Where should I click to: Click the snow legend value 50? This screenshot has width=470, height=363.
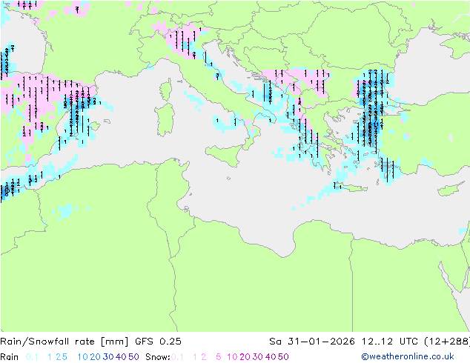click(283, 357)
